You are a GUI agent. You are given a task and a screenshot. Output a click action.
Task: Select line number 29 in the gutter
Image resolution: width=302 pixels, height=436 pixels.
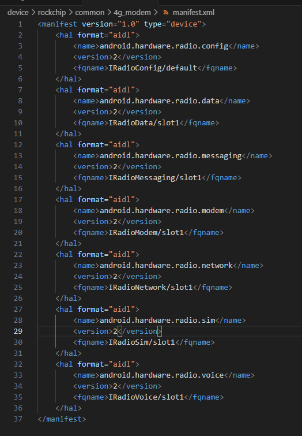point(18,331)
